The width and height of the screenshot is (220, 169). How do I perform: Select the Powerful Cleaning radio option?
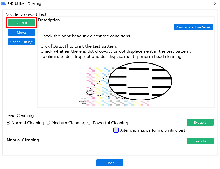[89, 123]
